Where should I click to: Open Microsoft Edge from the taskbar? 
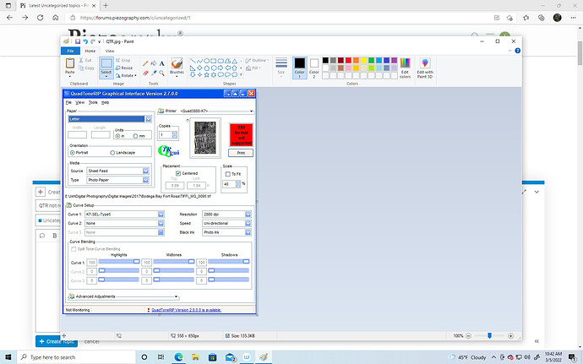click(x=179, y=357)
